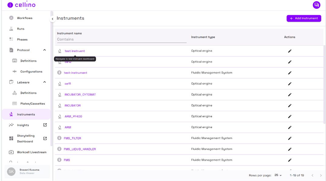Viewport: 326px width, 181px height.
Task: Edit the INCUBATOR_CYTOMAT instrument row
Action: click(289, 95)
